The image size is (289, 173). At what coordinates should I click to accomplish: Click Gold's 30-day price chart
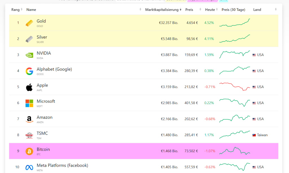point(235,23)
